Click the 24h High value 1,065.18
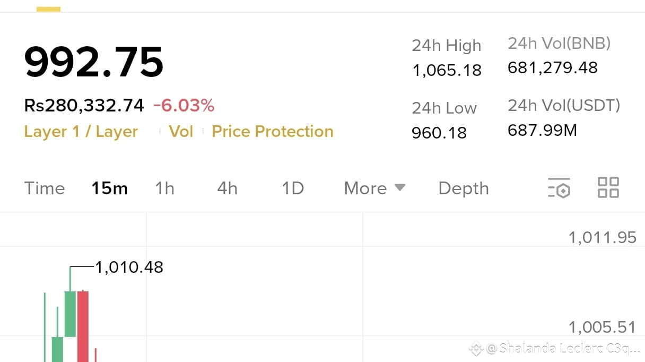This screenshot has height=362, width=645. [447, 70]
